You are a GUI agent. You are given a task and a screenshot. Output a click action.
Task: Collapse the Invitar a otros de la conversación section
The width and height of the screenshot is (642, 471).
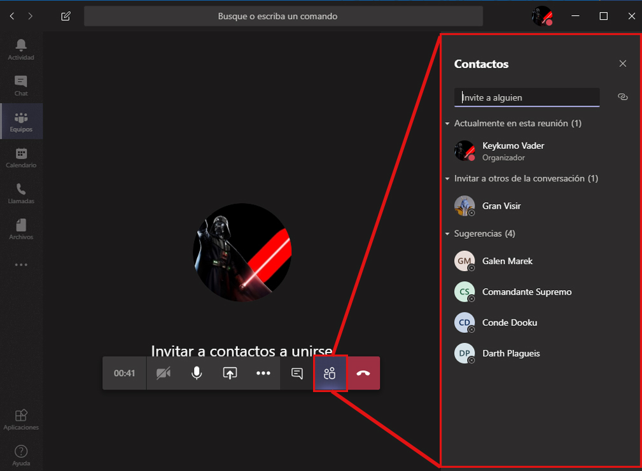pos(447,178)
